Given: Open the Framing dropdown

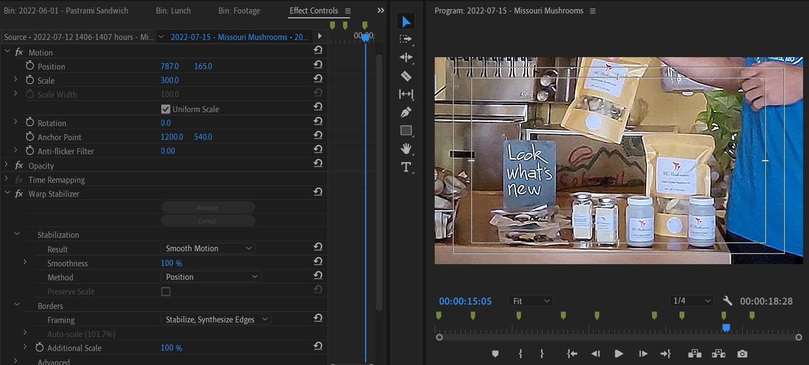Looking at the screenshot, I should pos(216,319).
